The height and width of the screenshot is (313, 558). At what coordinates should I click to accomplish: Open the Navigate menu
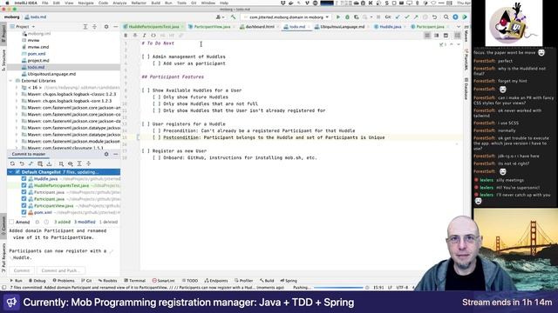click(85, 3)
